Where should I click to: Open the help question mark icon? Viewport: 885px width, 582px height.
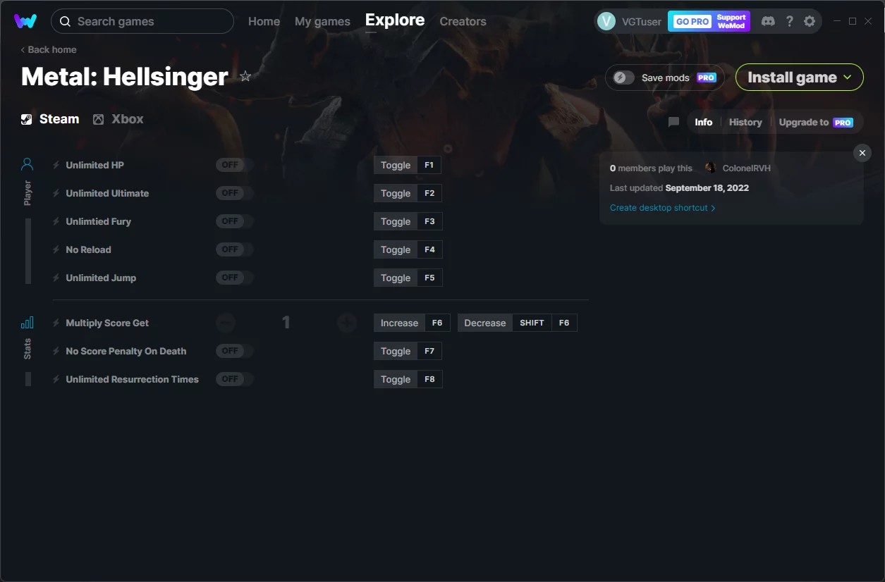[x=789, y=21]
